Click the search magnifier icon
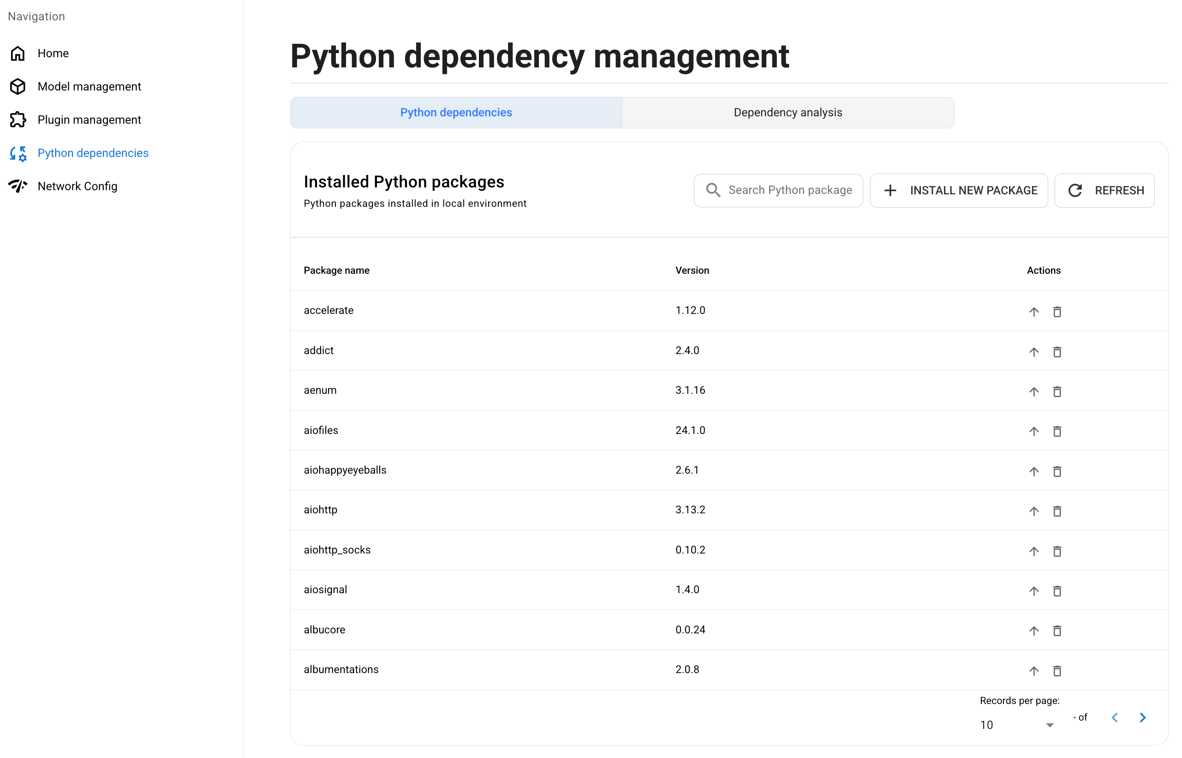1182x758 pixels. click(x=713, y=190)
